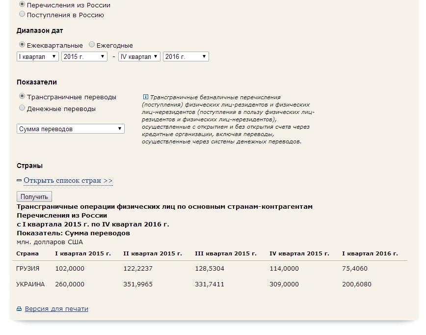Click the 'УКРАИНА' row label
The width and height of the screenshot is (426, 335).
tap(30, 284)
